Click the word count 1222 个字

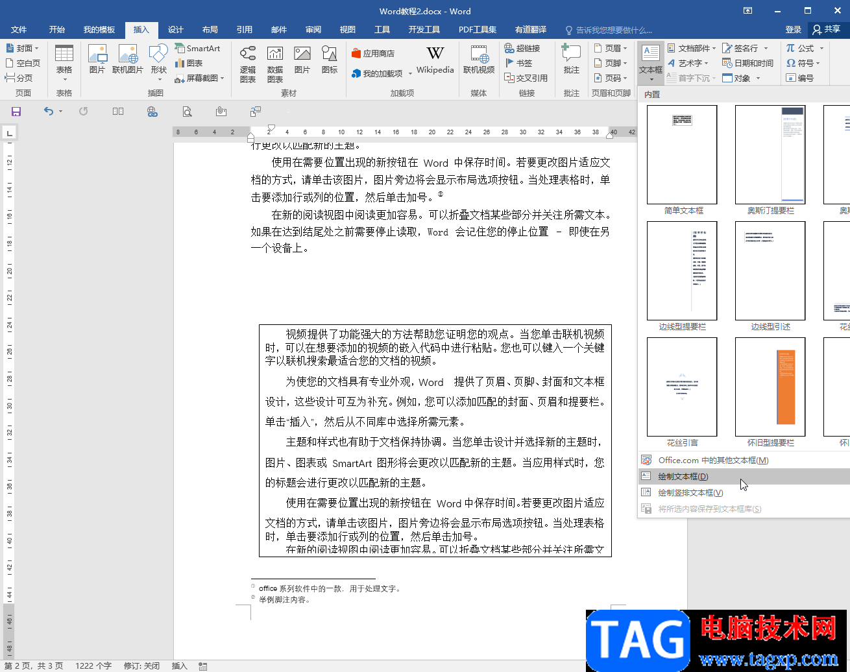[x=93, y=666]
